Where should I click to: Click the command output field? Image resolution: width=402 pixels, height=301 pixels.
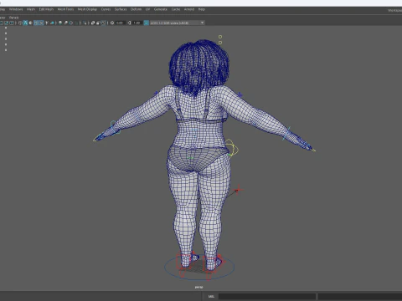coord(360,296)
